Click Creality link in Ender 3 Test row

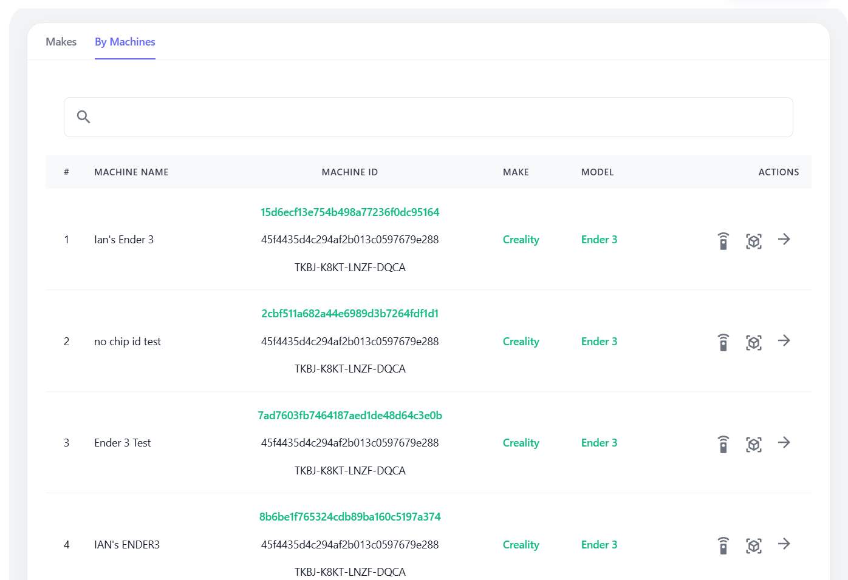521,443
